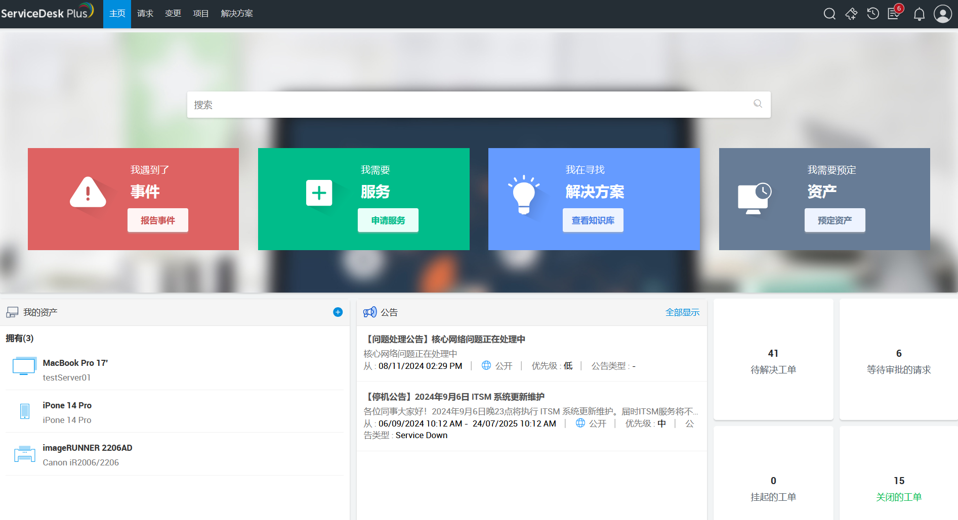Select asset name MacBook Pro 17'
958x520 pixels.
(x=75, y=363)
